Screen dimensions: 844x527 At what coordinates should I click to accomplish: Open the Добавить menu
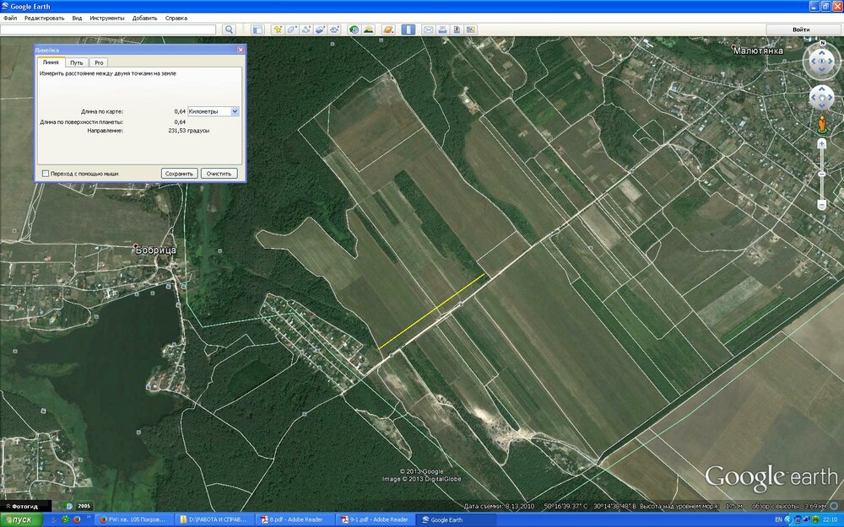coord(145,18)
